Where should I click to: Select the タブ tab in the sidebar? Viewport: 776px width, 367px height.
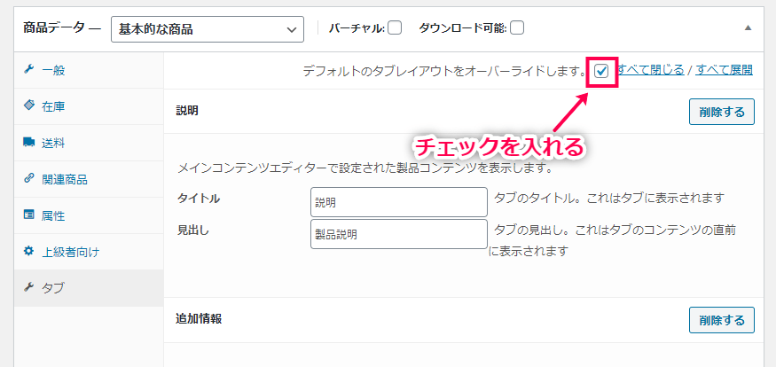click(89, 288)
